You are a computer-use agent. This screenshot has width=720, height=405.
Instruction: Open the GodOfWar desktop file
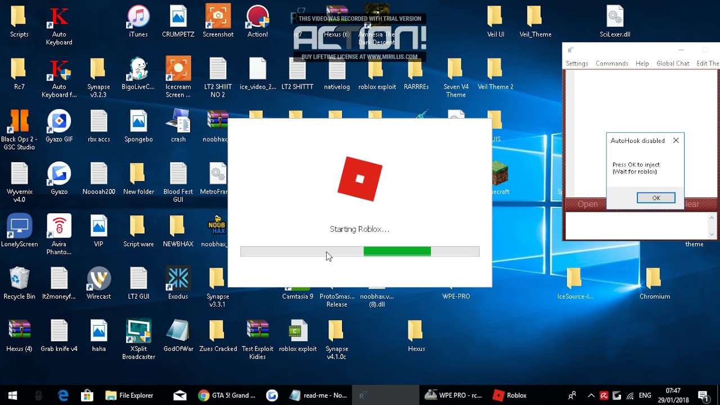pyautogui.click(x=178, y=335)
